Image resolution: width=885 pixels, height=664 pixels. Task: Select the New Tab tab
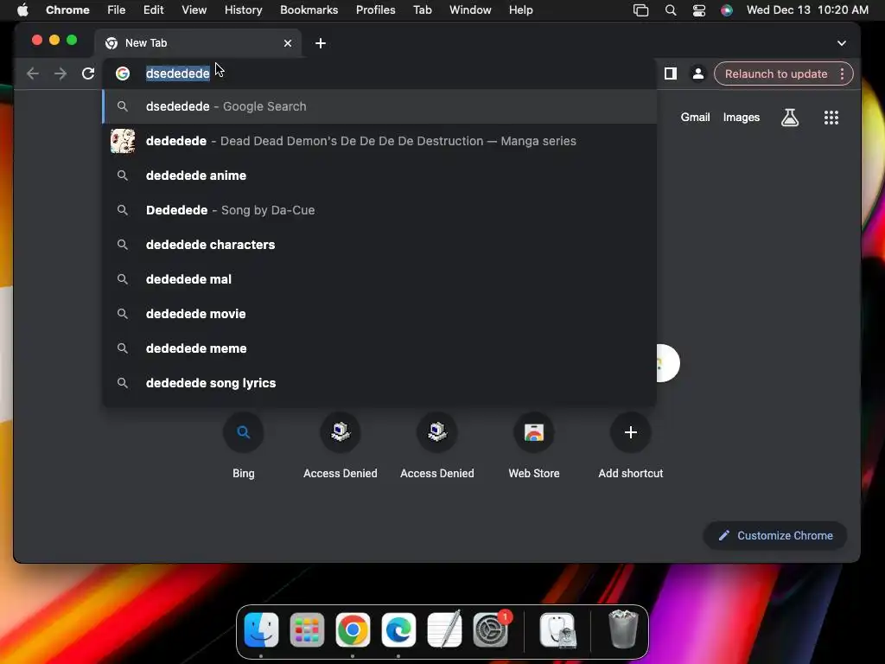[198, 43]
